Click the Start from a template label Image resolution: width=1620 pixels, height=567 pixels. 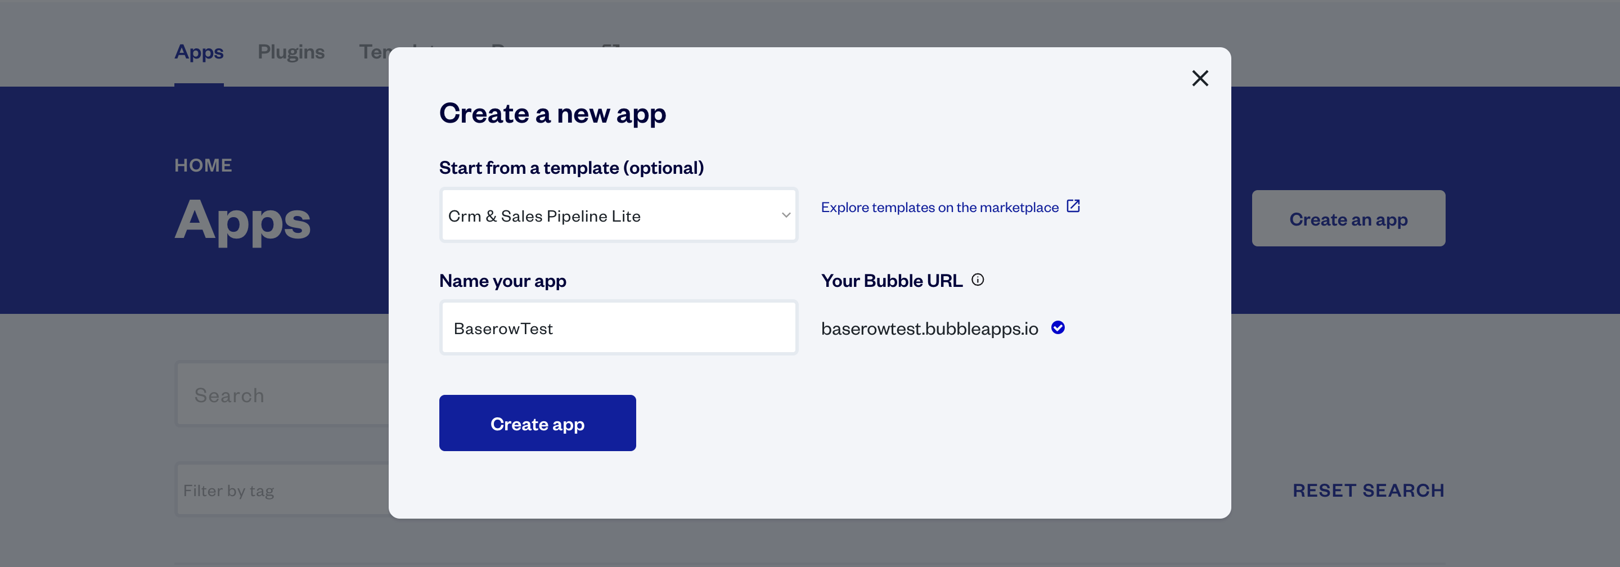point(571,168)
